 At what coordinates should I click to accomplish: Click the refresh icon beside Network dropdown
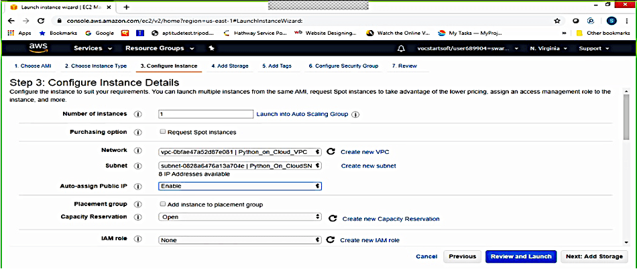(331, 152)
